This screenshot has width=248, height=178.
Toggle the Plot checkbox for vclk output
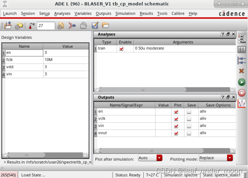point(176,119)
